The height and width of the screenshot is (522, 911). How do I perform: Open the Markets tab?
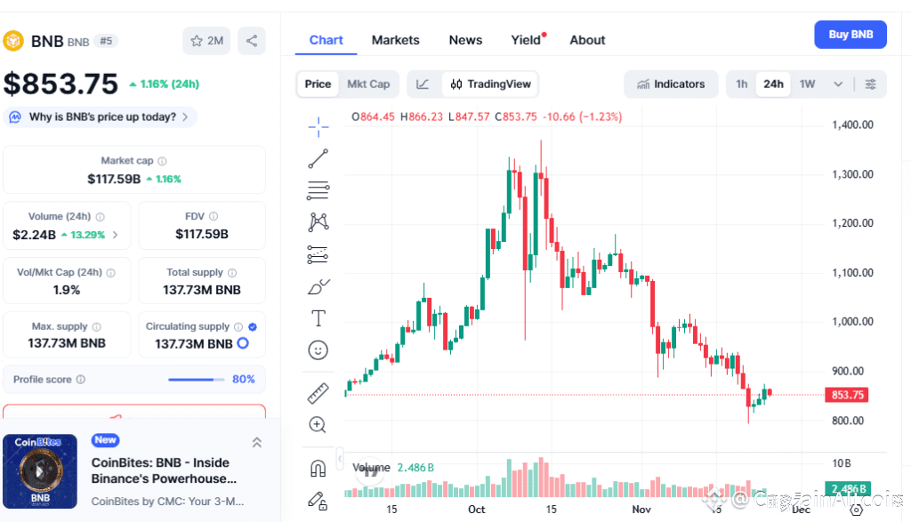[396, 40]
